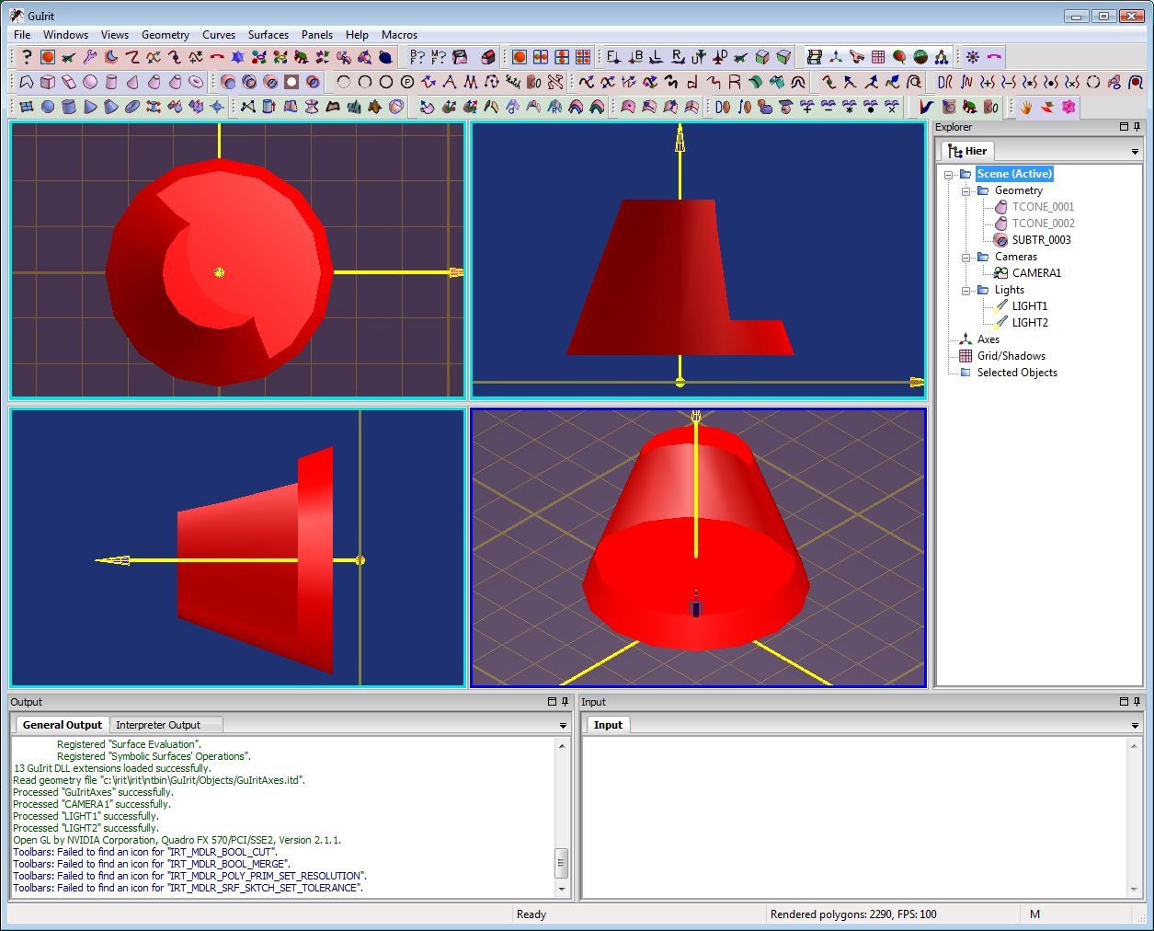Screen dimensions: 1154x931
Task: Toggle the Explorer panel pin
Action: (1137, 127)
